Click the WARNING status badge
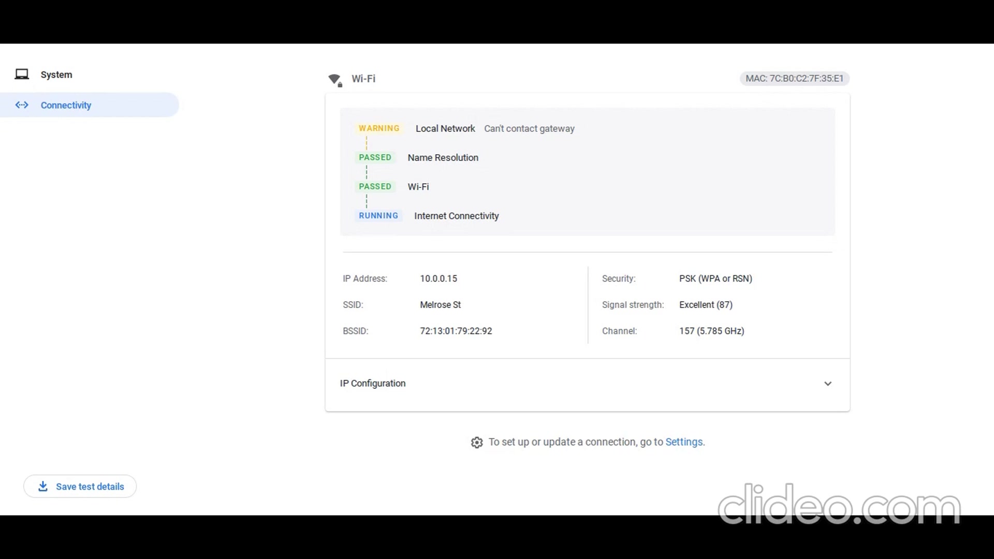The height and width of the screenshot is (559, 994). (x=378, y=128)
